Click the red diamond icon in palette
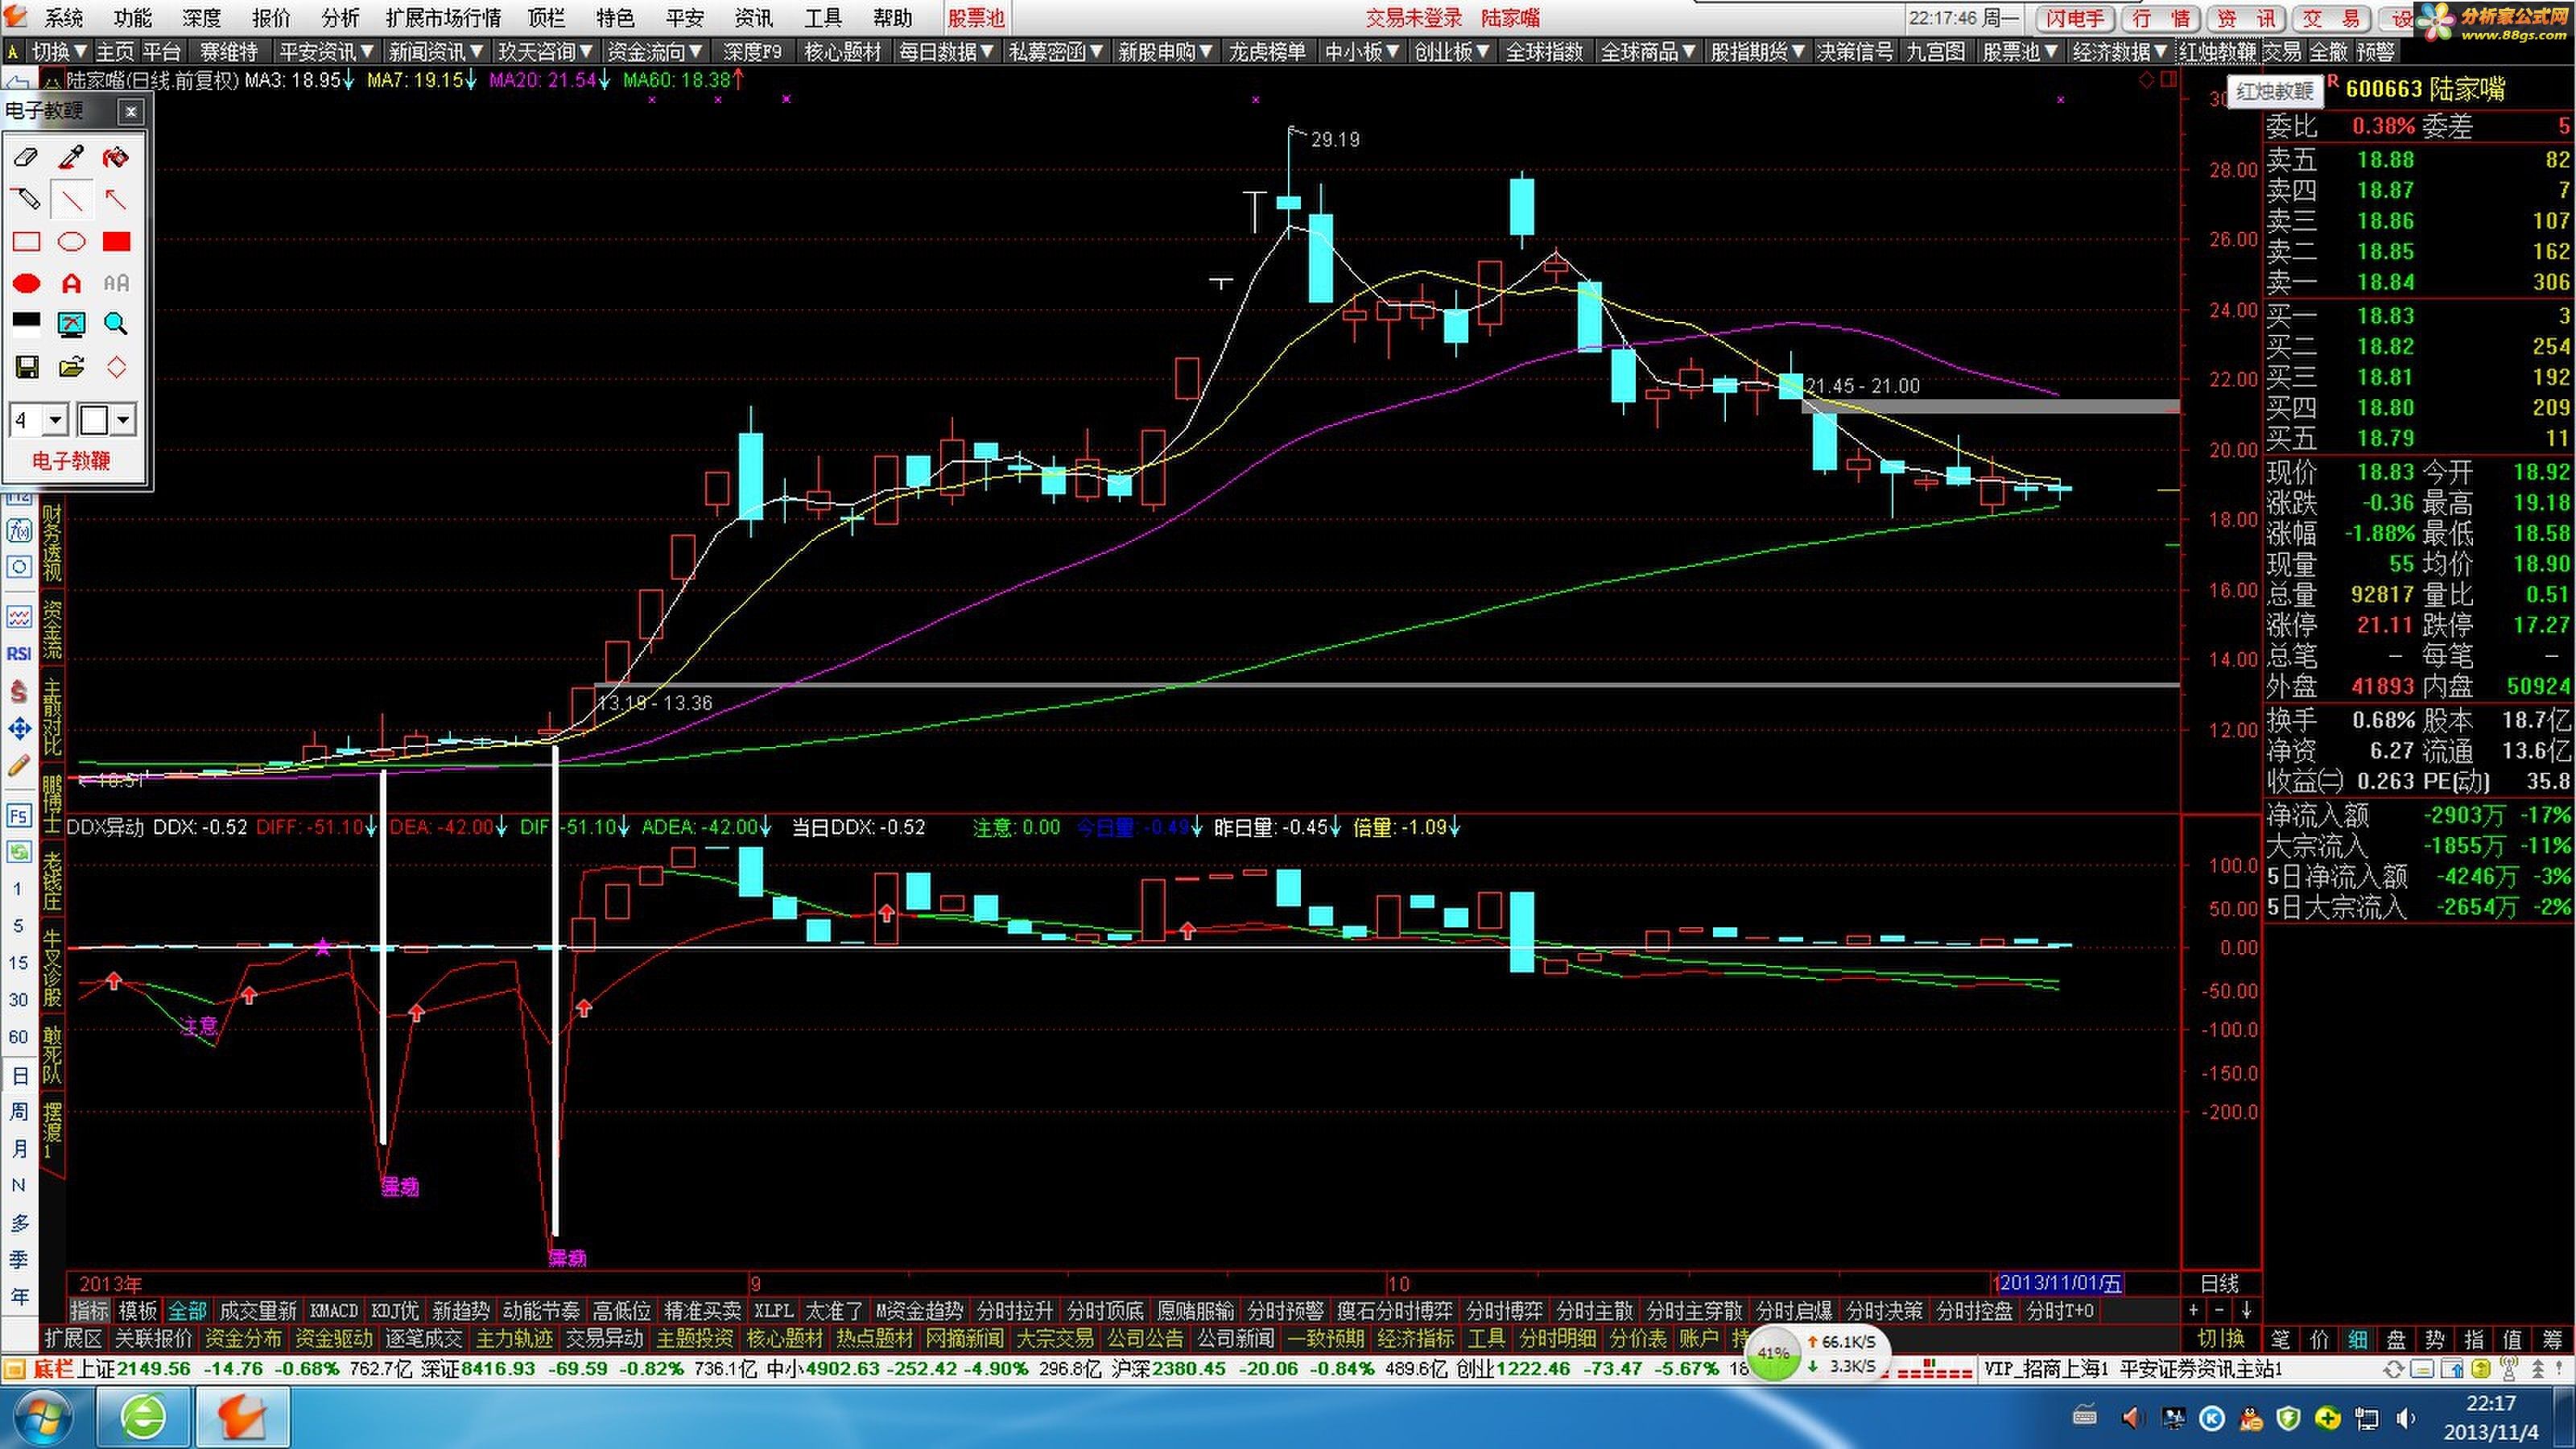The height and width of the screenshot is (1449, 2576). tap(116, 367)
